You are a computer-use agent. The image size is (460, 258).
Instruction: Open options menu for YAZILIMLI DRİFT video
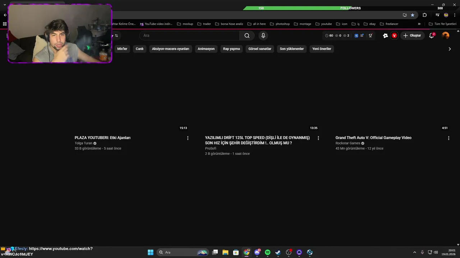click(318, 138)
